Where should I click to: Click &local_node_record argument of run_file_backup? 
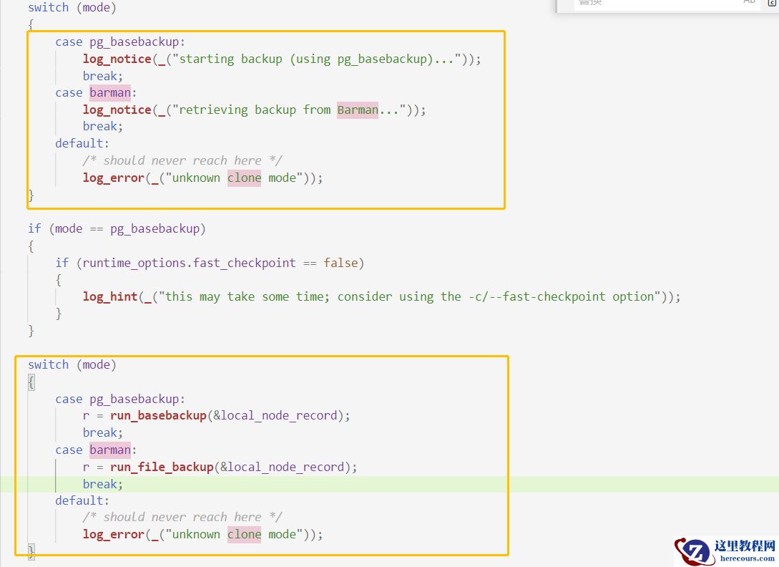[x=283, y=467]
